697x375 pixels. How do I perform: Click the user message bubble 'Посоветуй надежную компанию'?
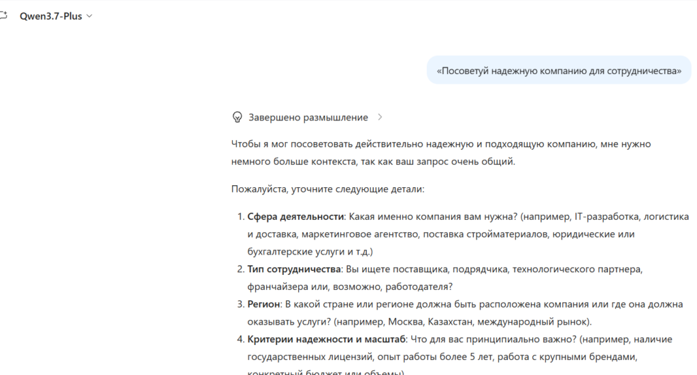point(559,71)
